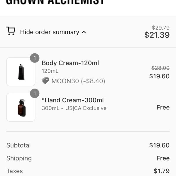The height and width of the screenshot is (176, 176).
Task: Click the Grown Alchemist logo header
Action: click(x=55, y=2)
